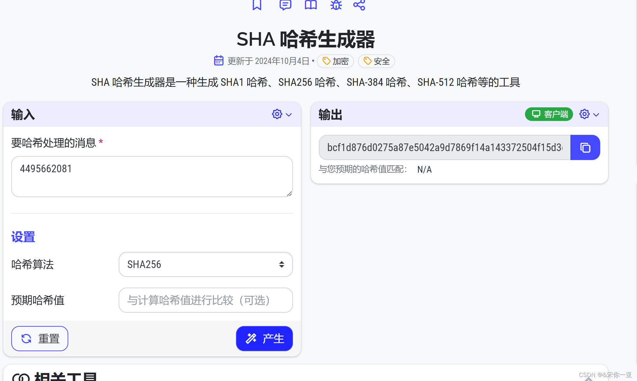Click the expected hash value input field
Viewport: 637px width, 381px height.
pos(205,300)
